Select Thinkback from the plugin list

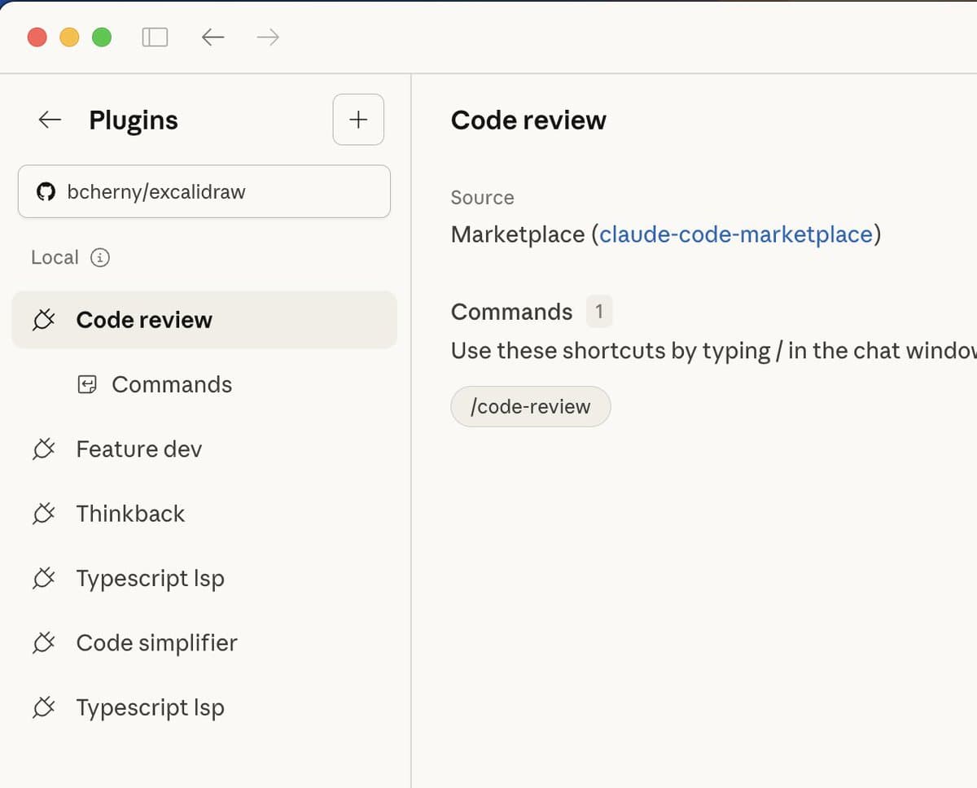click(x=130, y=514)
